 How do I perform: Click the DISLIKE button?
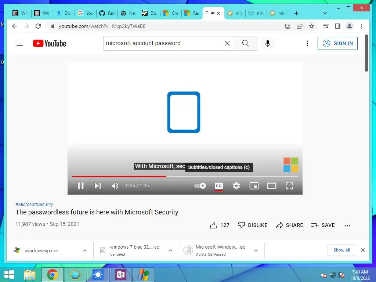[253, 225]
